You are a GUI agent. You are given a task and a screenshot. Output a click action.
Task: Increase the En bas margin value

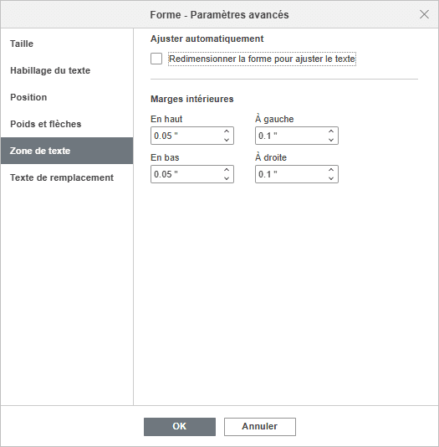(227, 170)
